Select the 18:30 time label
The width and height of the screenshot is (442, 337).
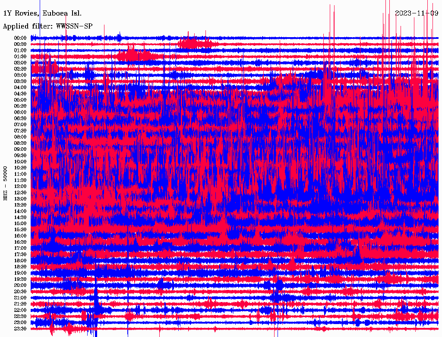20,267
